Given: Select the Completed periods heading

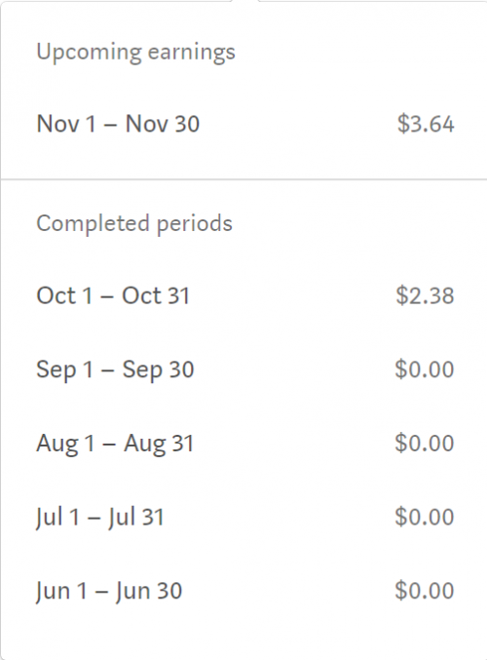Looking at the screenshot, I should coord(134,223).
